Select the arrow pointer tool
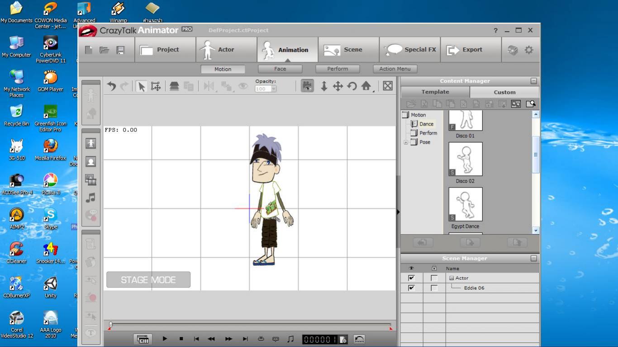This screenshot has height=347, width=618. [141, 86]
